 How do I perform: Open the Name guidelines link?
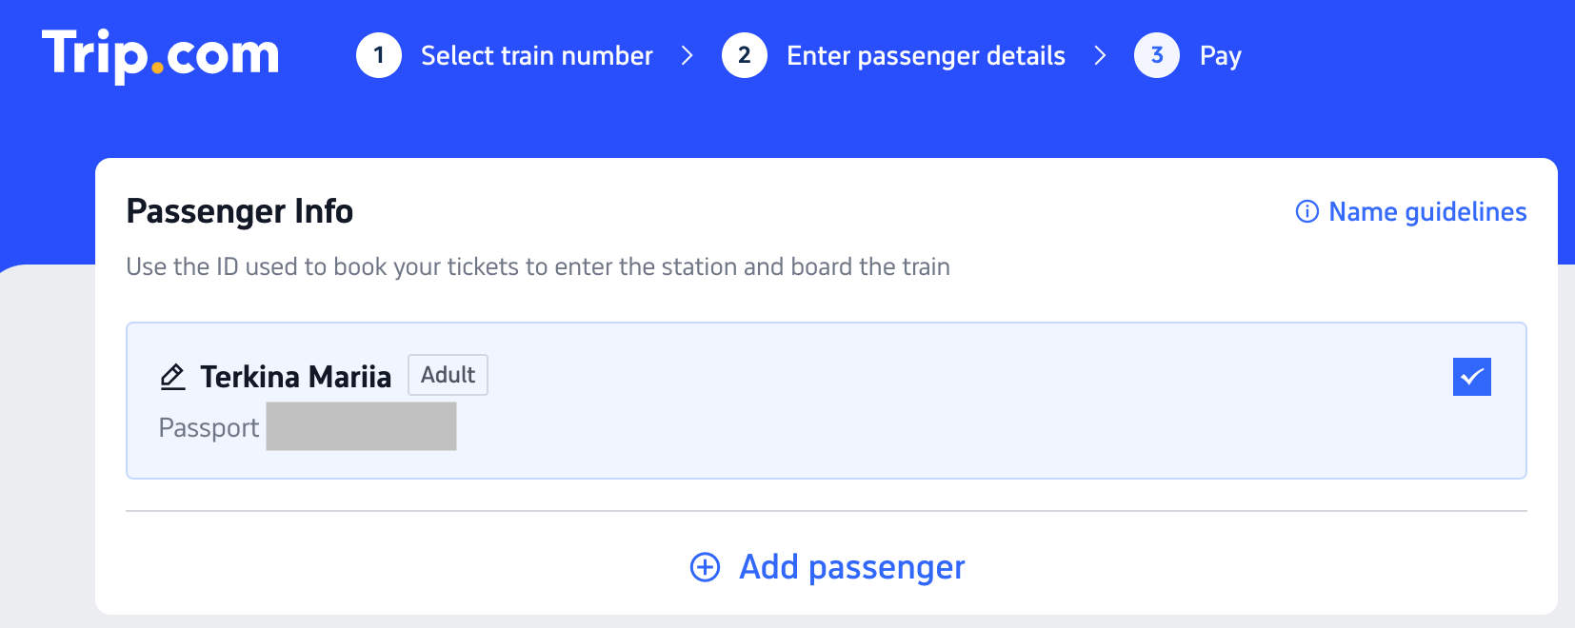click(x=1427, y=211)
